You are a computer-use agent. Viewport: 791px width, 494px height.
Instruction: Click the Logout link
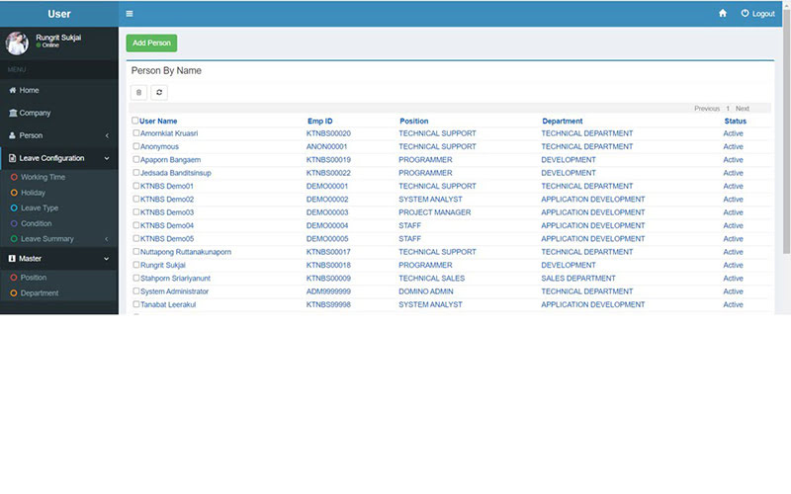[763, 14]
